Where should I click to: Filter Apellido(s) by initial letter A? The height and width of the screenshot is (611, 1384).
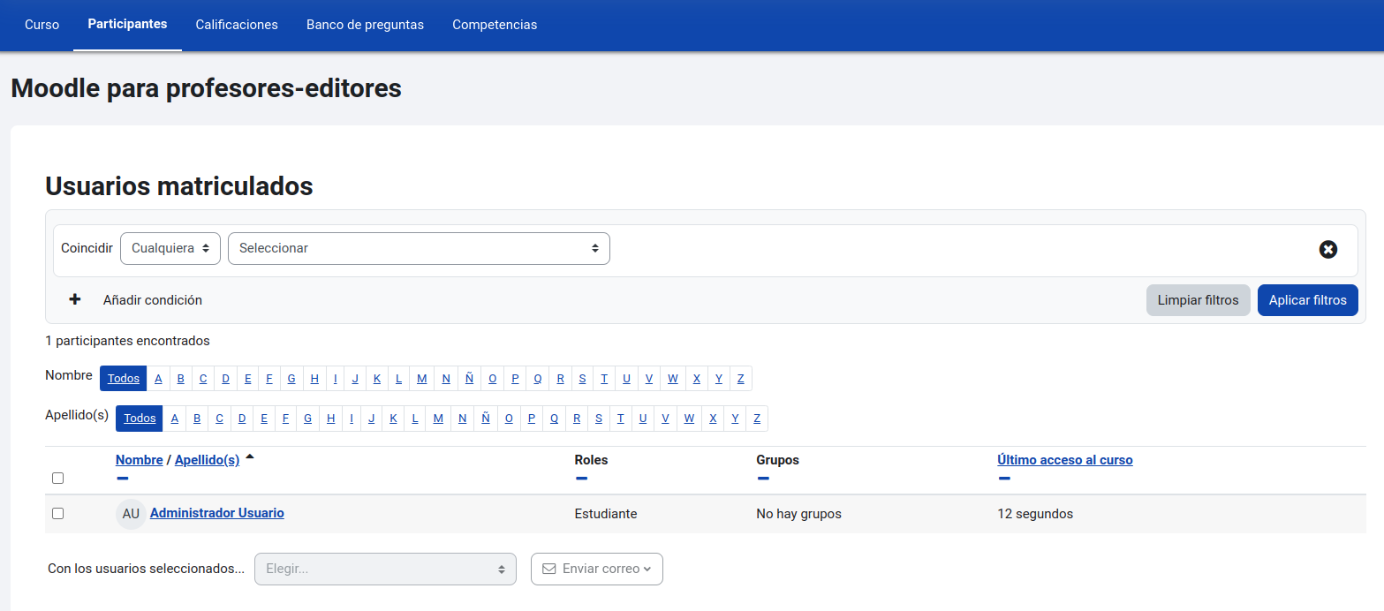175,419
